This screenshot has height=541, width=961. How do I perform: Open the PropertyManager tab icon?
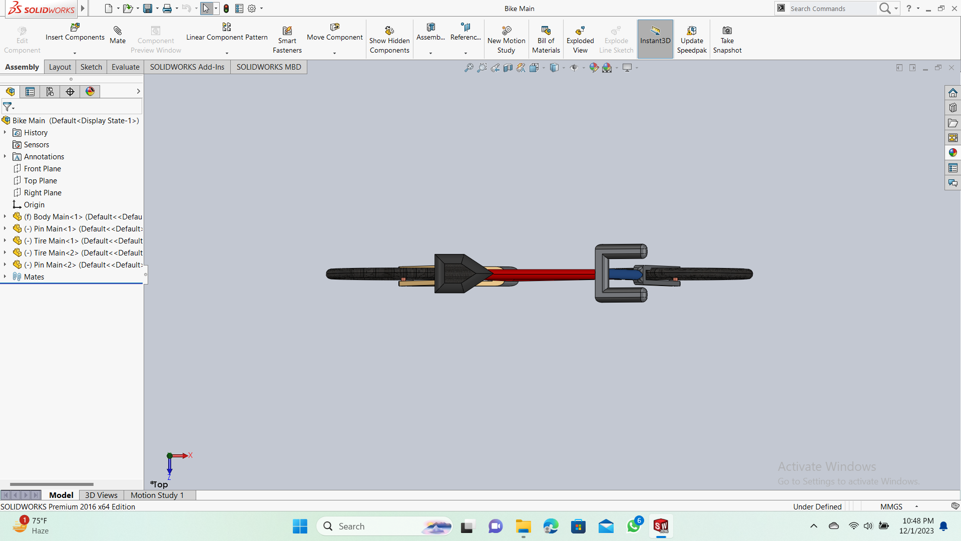tap(30, 92)
